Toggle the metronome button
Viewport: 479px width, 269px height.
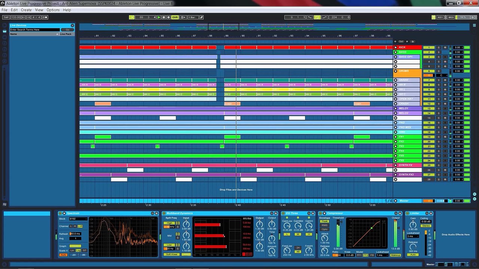point(45,17)
